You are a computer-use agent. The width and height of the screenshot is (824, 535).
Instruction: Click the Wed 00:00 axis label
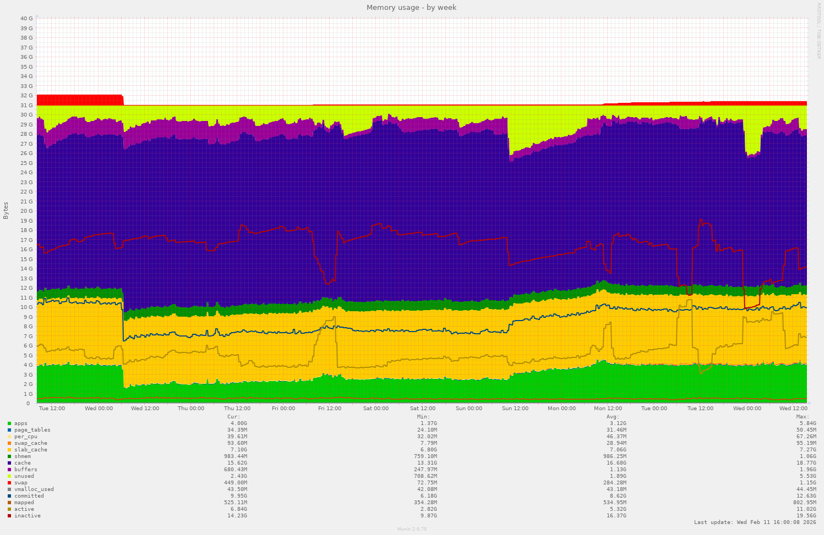coord(98,409)
